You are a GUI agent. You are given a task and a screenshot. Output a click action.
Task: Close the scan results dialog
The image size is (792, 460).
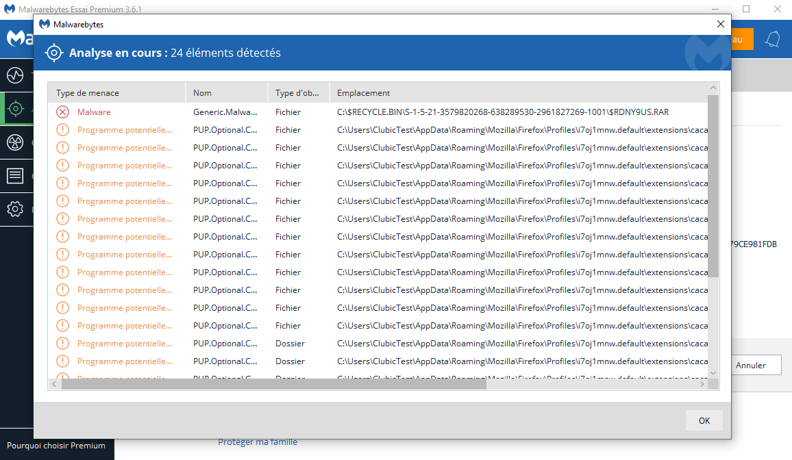coord(720,24)
